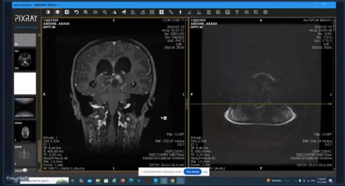Select the angle measurement tool
The width and height of the screenshot is (345, 186).
coord(190,12)
